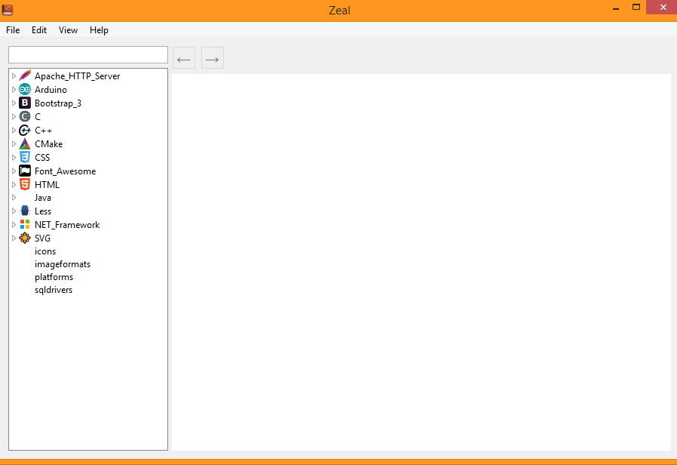677x465 pixels.
Task: Select the Bootstrap_3 entry label
Action: 58,103
